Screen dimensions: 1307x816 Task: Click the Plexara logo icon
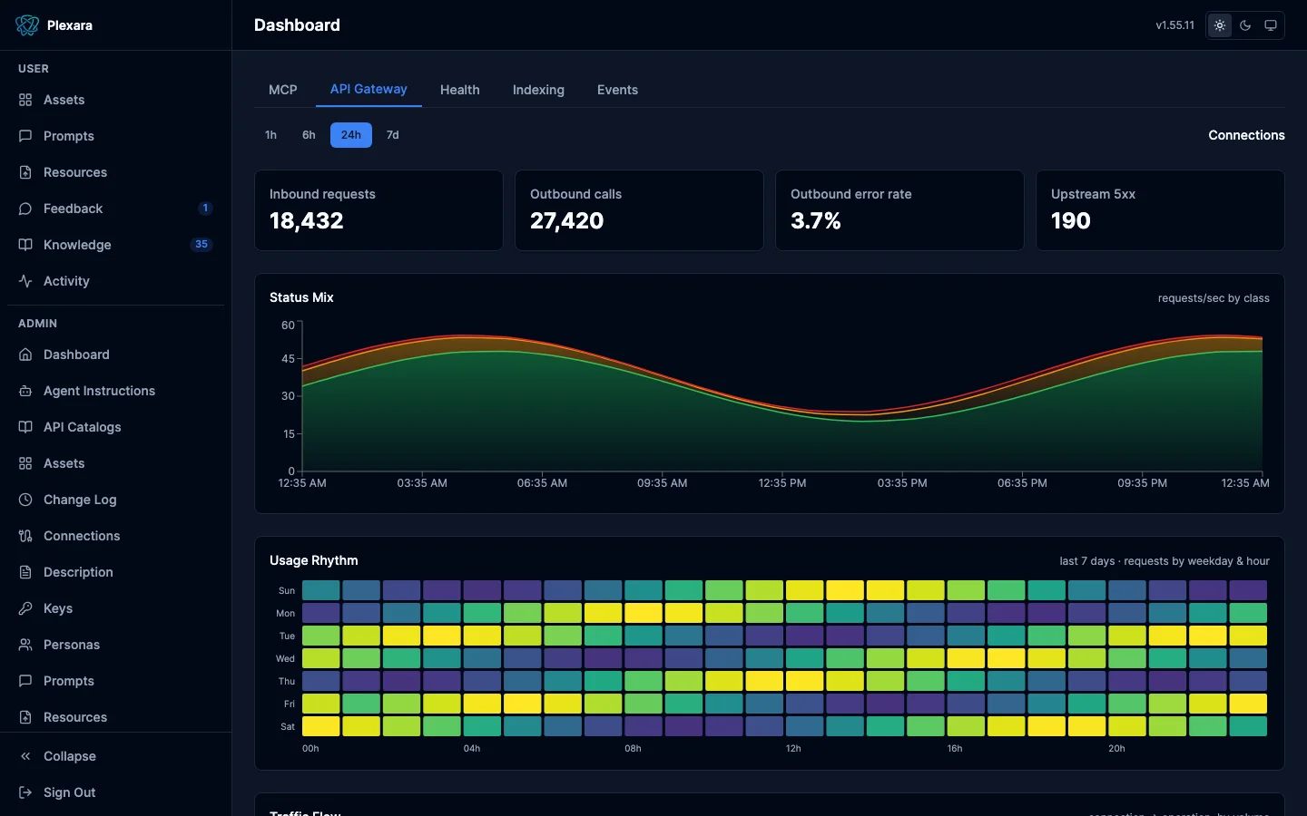coord(27,25)
